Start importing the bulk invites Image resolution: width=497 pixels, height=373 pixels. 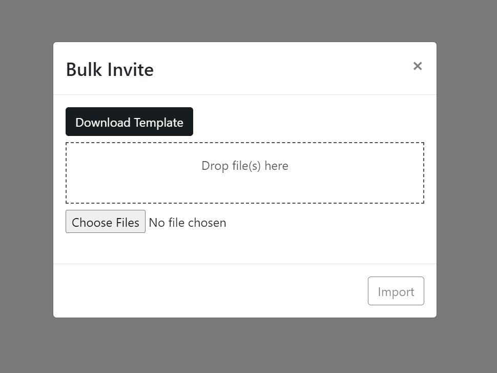click(396, 291)
